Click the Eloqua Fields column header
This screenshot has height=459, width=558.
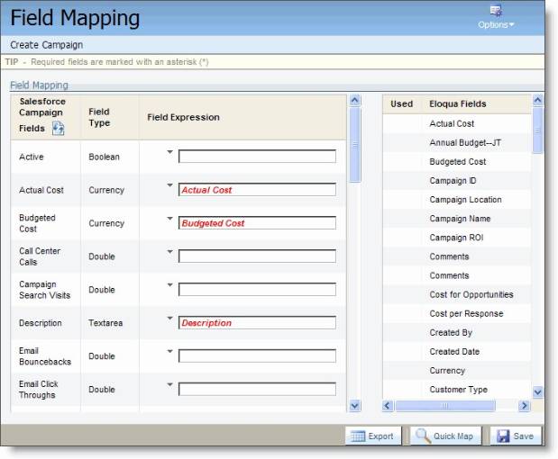coord(458,103)
